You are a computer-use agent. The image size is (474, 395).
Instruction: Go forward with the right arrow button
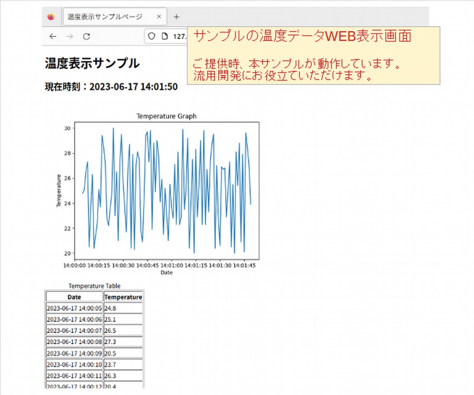[x=70, y=36]
